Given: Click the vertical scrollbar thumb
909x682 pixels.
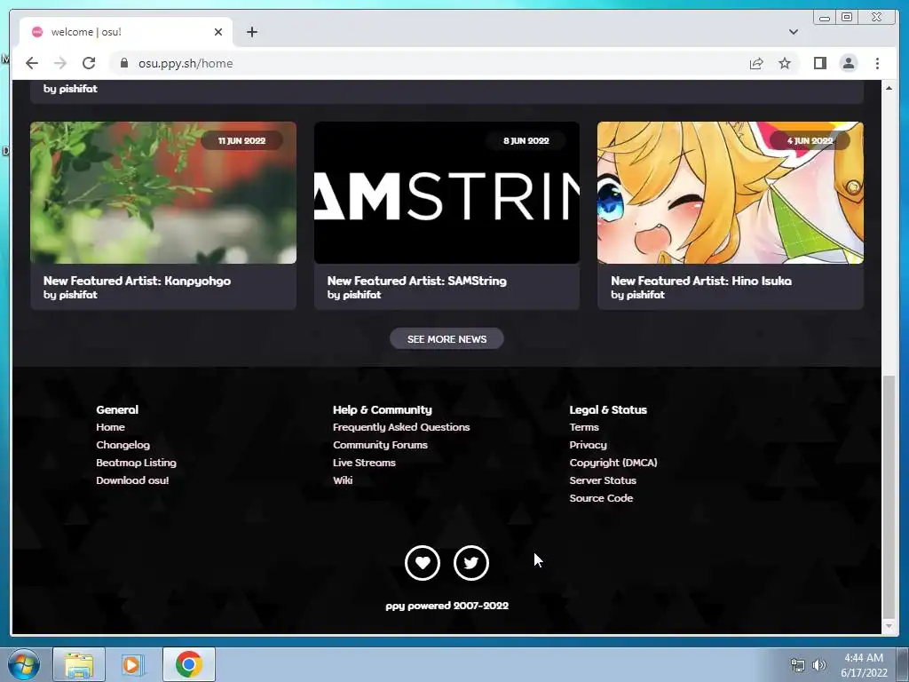Looking at the screenshot, I should [x=889, y=497].
